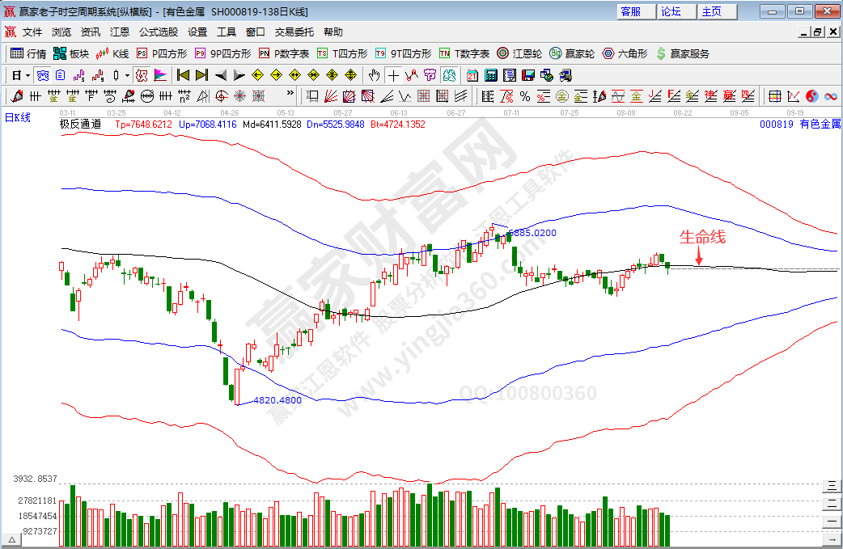Click the triangle button at bottom-left corner
The width and height of the screenshot is (843, 549).
tap(12, 538)
